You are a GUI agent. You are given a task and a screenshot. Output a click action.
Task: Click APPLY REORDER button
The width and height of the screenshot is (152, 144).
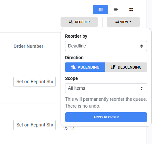pyautogui.click(x=106, y=117)
